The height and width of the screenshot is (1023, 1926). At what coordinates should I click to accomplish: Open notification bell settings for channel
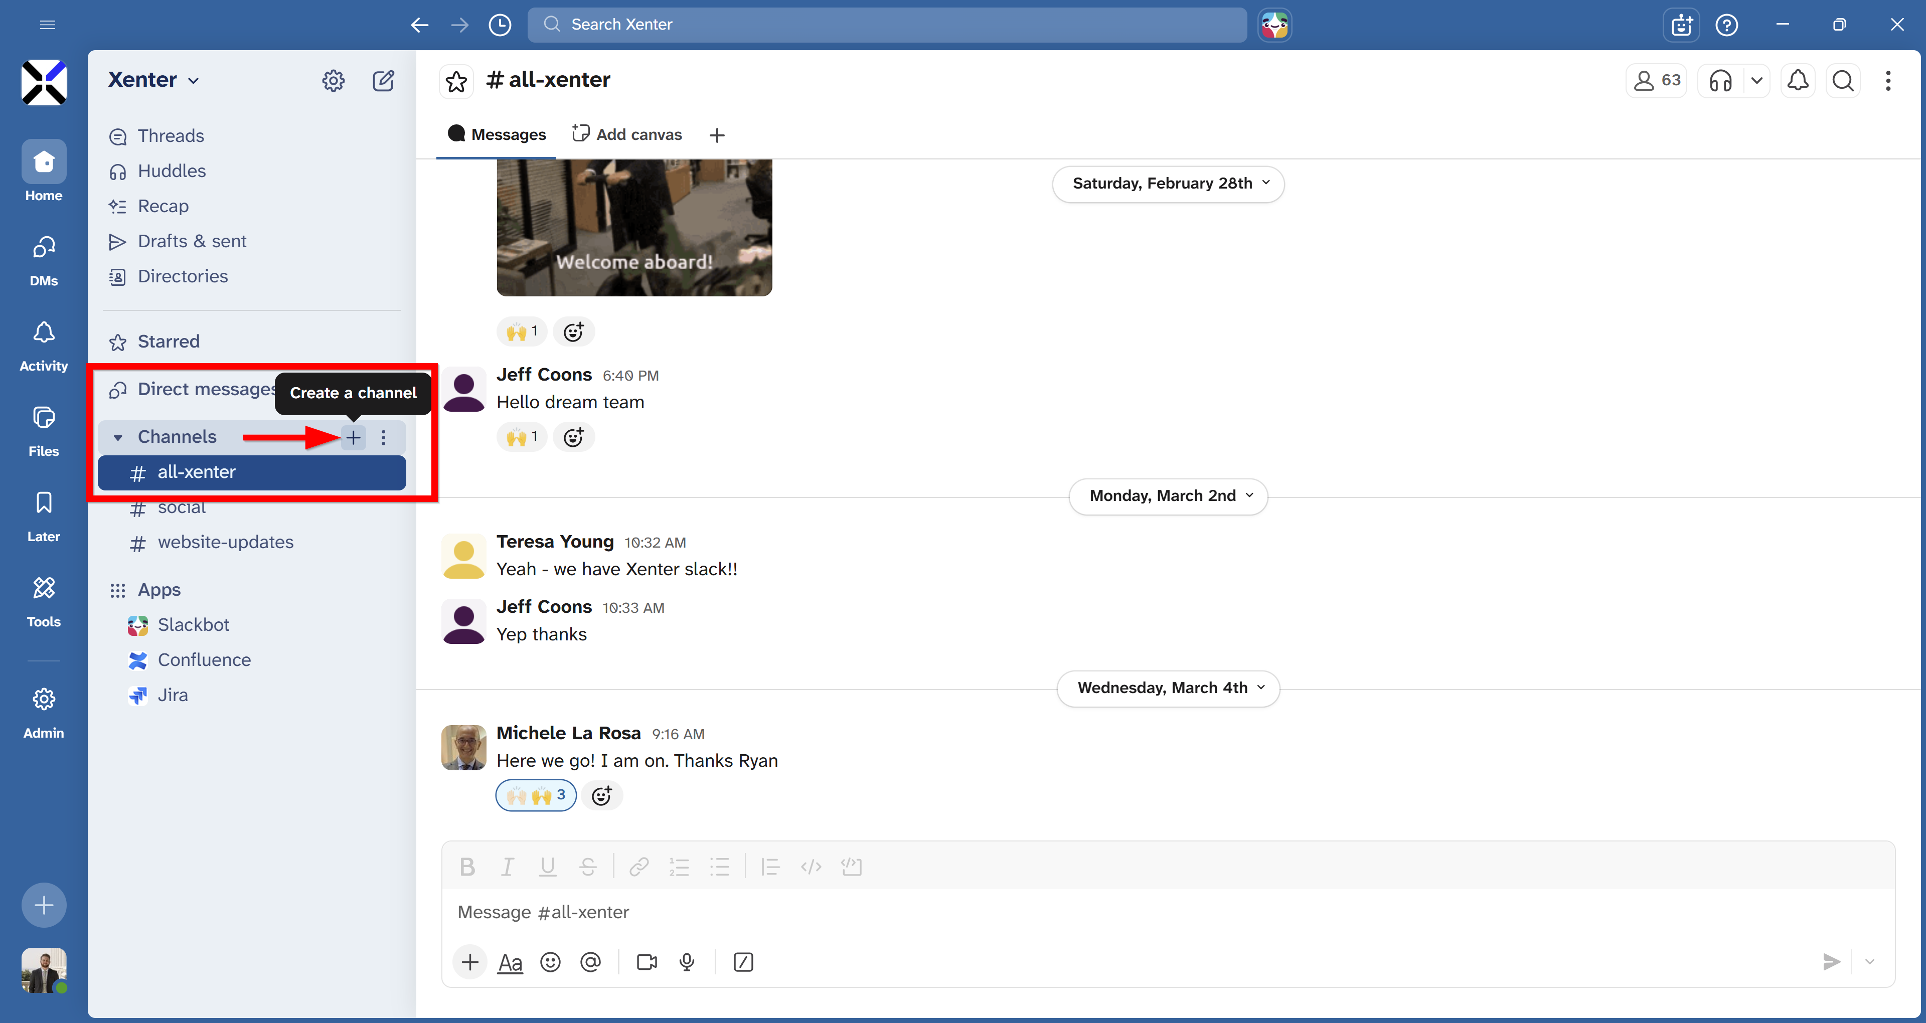point(1798,81)
